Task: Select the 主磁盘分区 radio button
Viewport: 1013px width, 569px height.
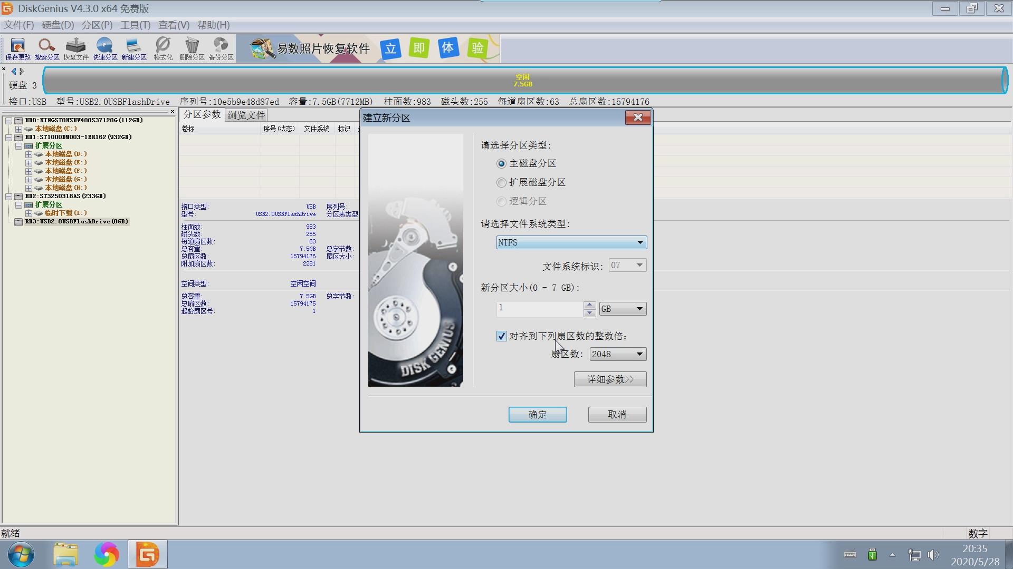Action: [501, 163]
